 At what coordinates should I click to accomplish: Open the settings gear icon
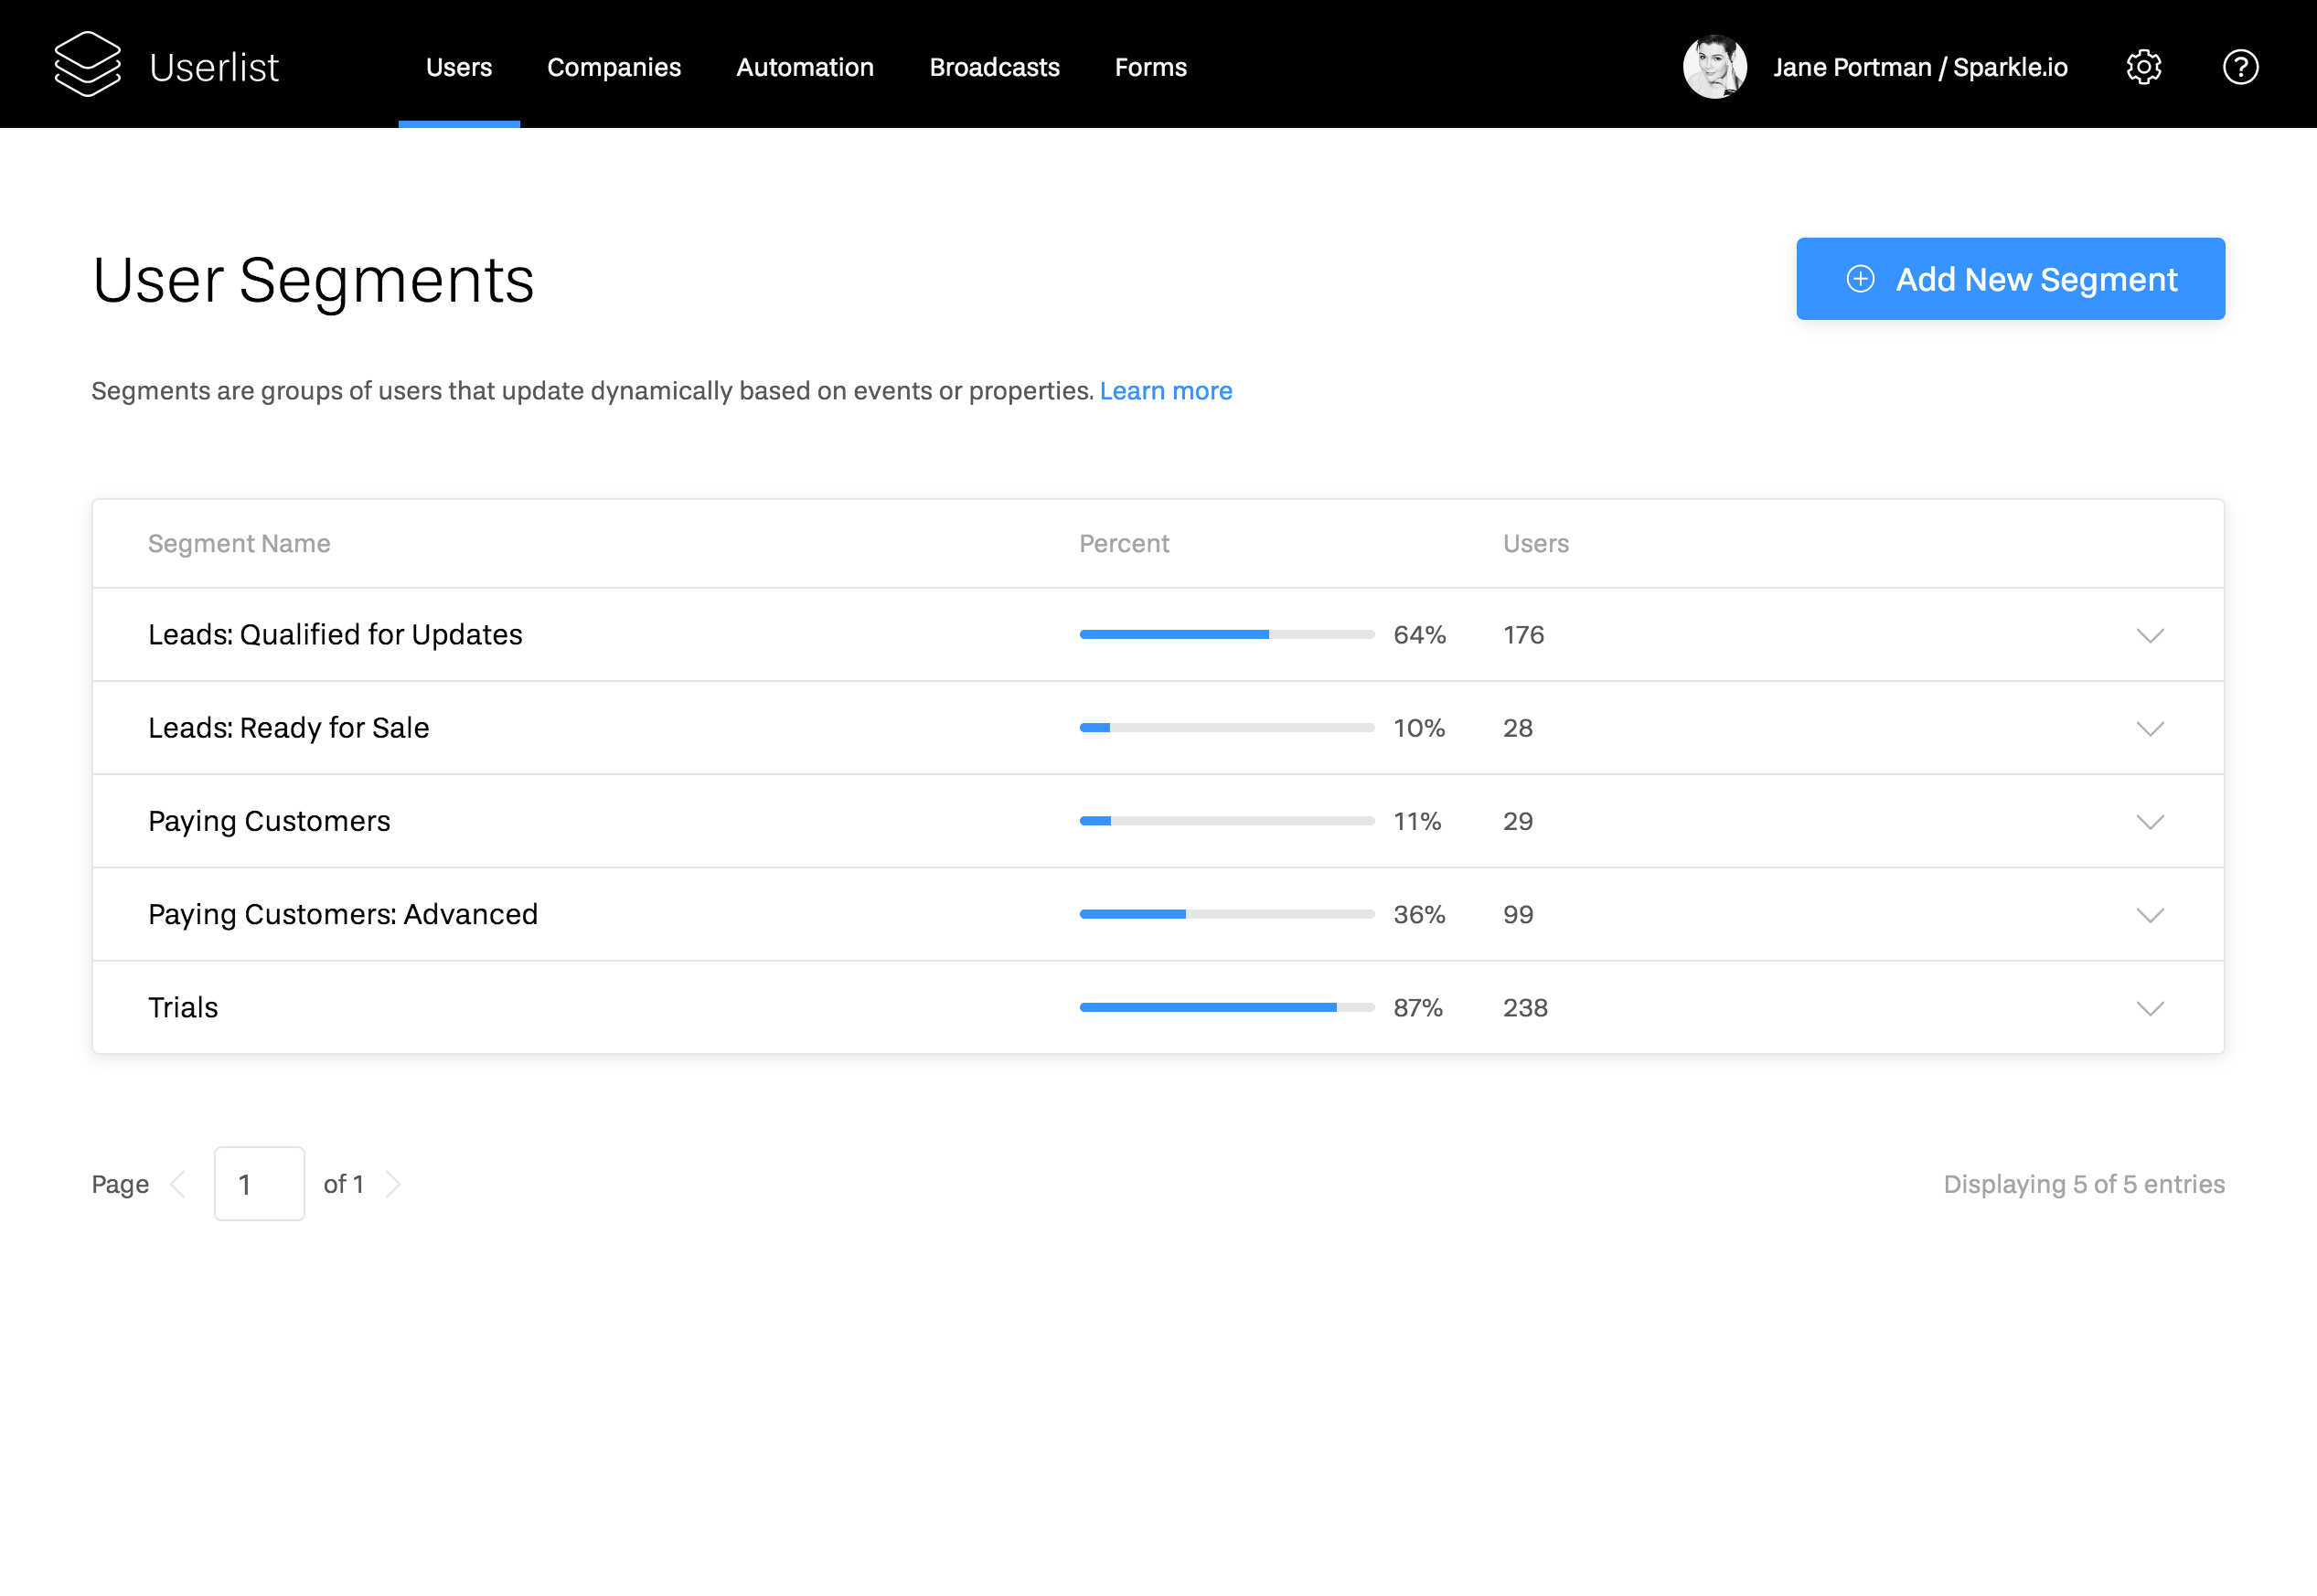pyautogui.click(x=2143, y=66)
